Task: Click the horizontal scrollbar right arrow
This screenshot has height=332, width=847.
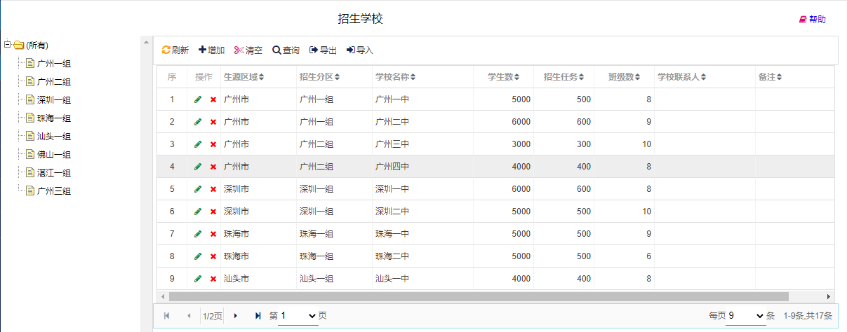Action: pyautogui.click(x=829, y=296)
